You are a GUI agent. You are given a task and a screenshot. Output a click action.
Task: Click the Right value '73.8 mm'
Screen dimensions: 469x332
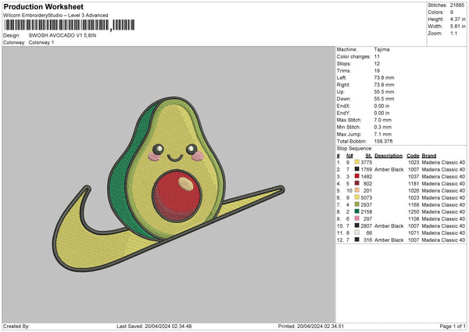384,85
